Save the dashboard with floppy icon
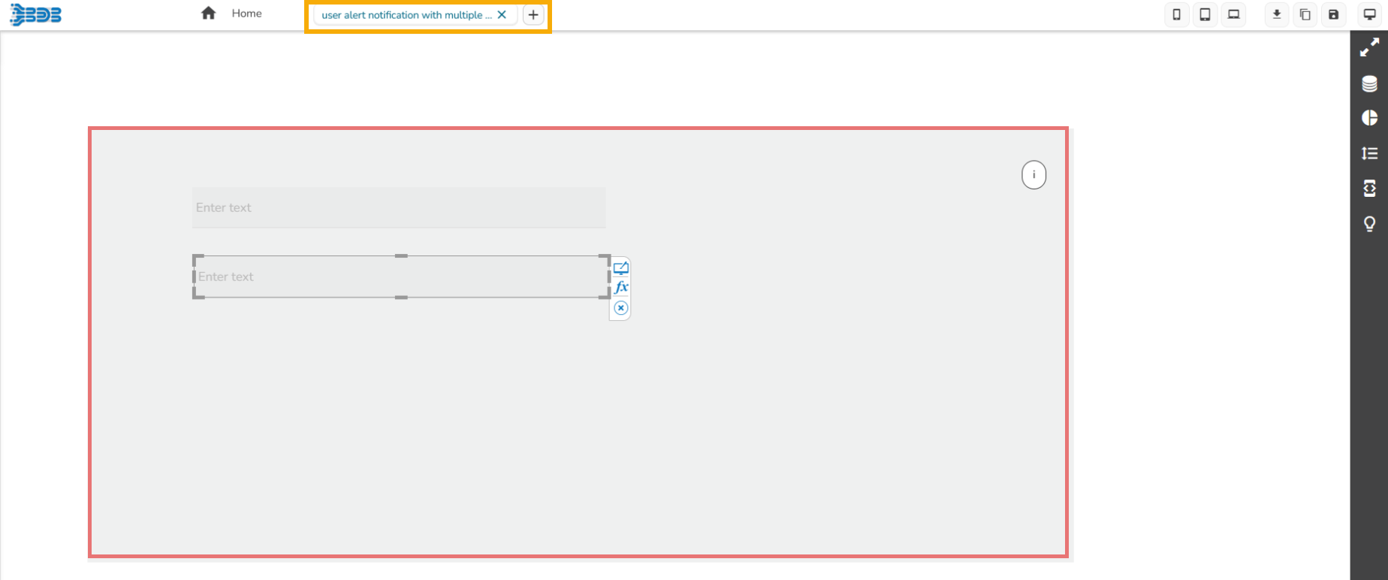The image size is (1388, 580). pos(1333,15)
